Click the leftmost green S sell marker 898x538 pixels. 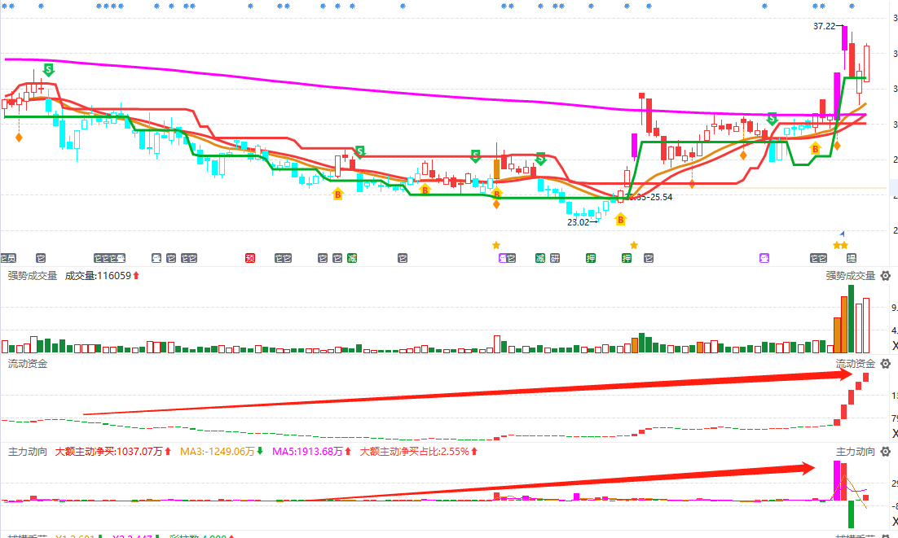(x=48, y=70)
